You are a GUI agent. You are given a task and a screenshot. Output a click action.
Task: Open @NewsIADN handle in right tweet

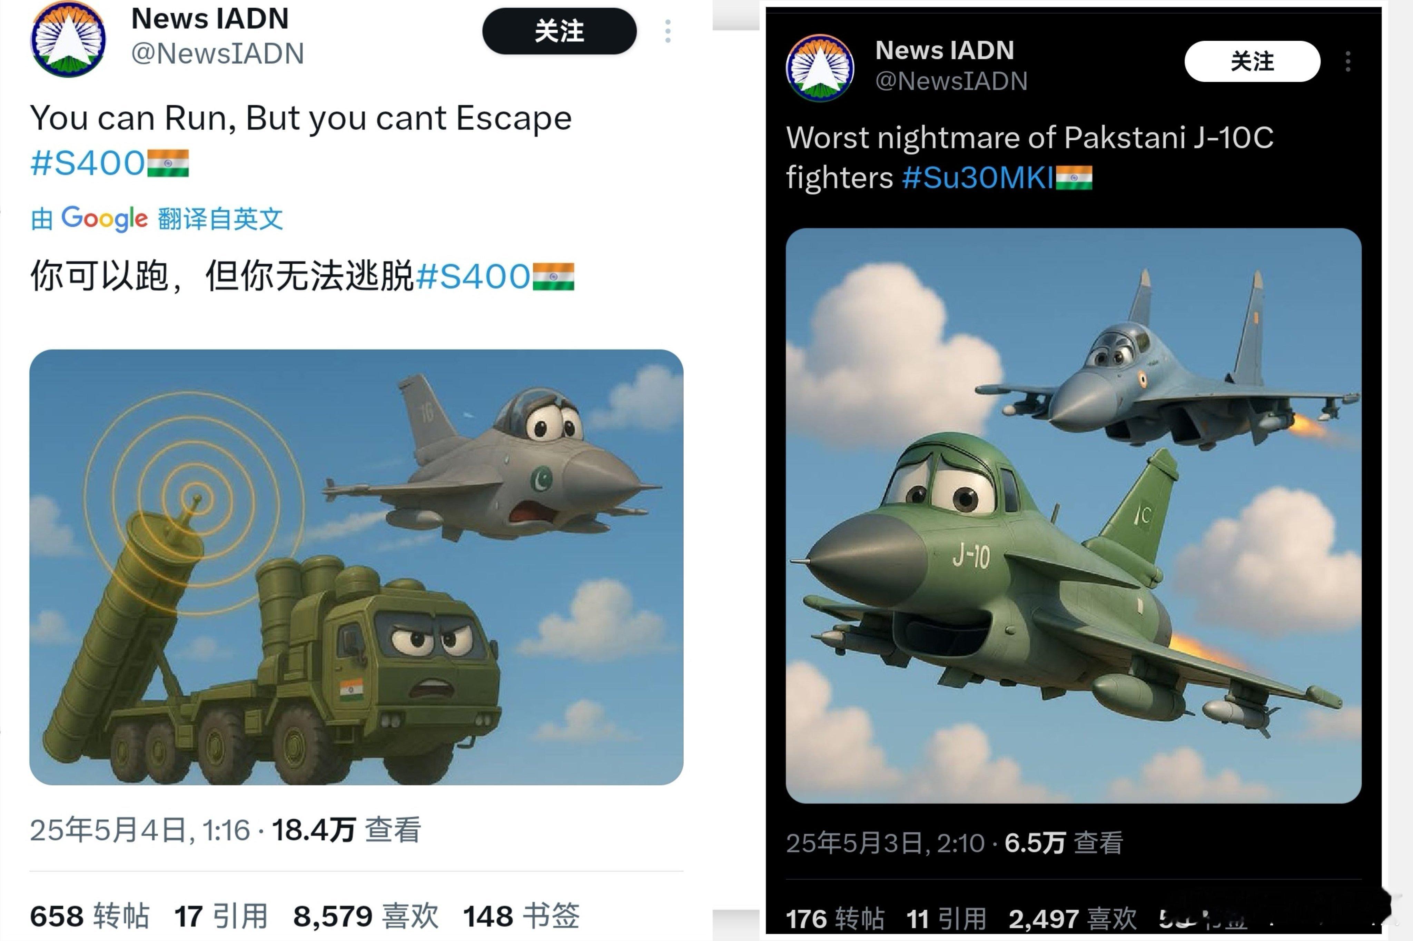coord(952,81)
